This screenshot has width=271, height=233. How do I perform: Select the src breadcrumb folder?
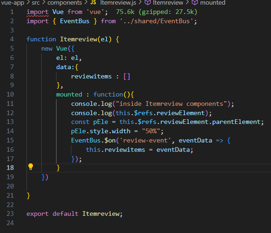point(36,3)
